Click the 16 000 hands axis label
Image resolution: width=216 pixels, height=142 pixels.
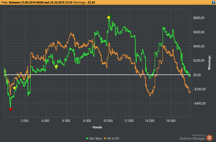[x=171, y=121]
